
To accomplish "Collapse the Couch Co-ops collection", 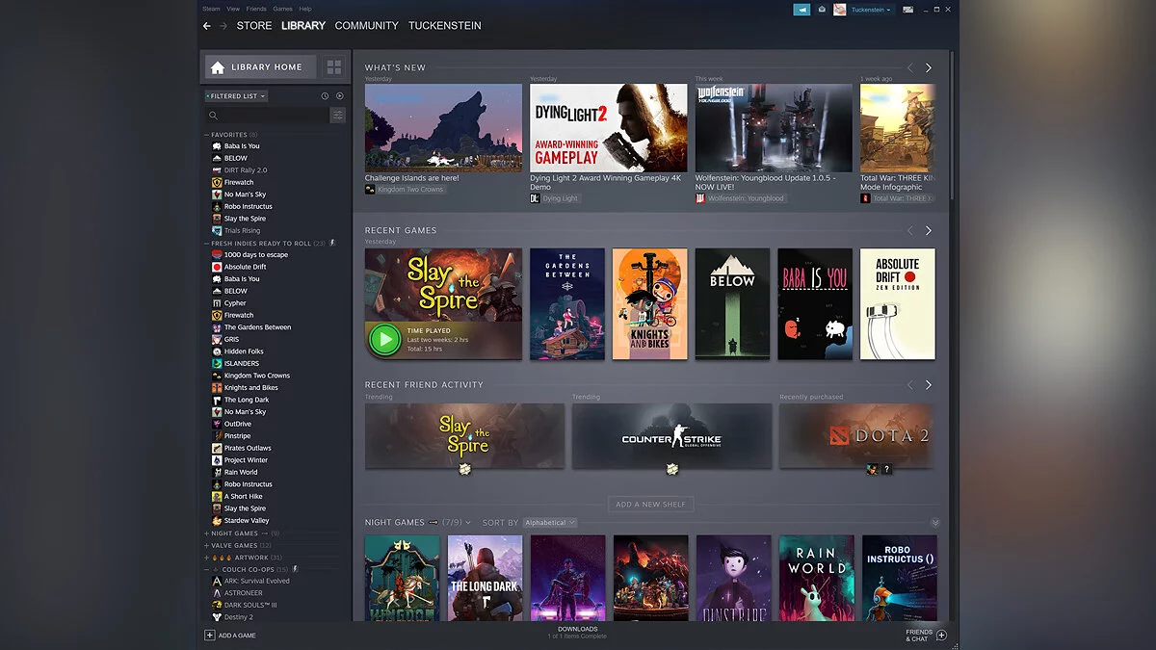I will click(206, 569).
